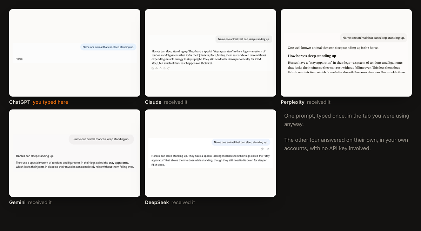Screen dimensions: 421x231
Task: Click the "ChatGPT" caption label
Action: [20, 102]
